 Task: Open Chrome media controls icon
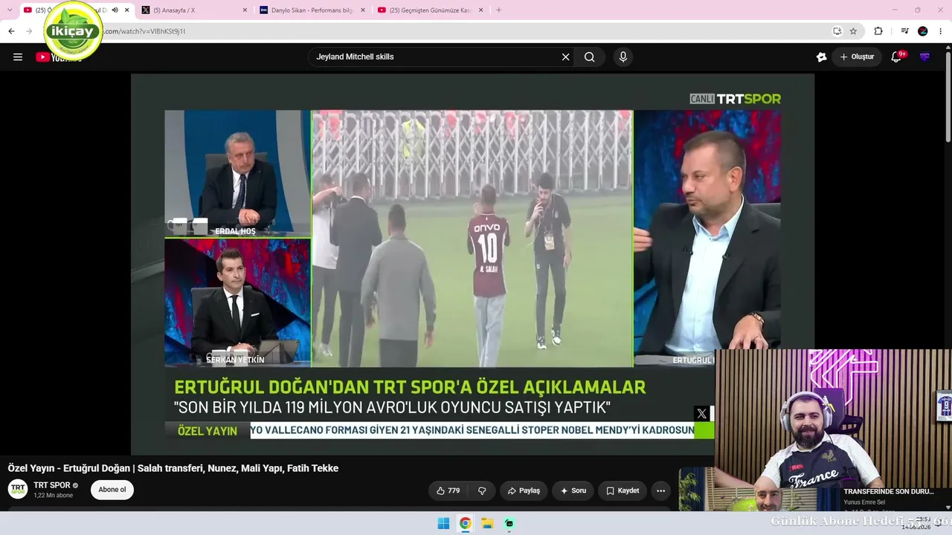pyautogui.click(x=904, y=31)
